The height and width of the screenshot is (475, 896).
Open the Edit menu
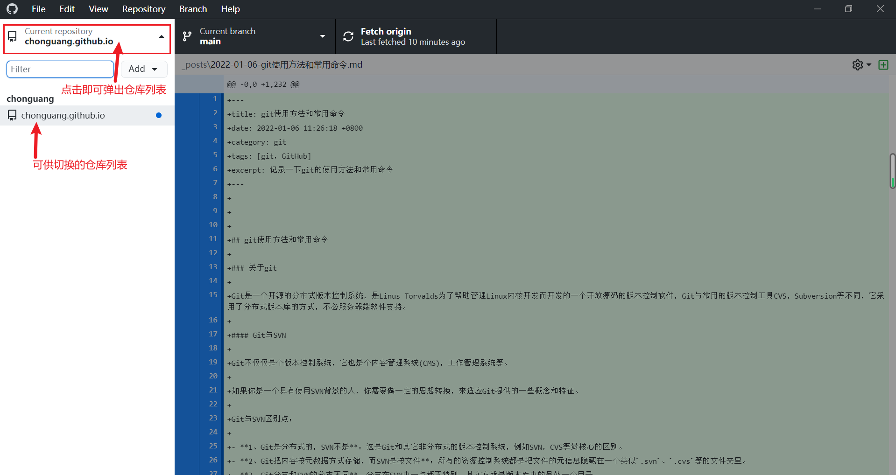(67, 9)
